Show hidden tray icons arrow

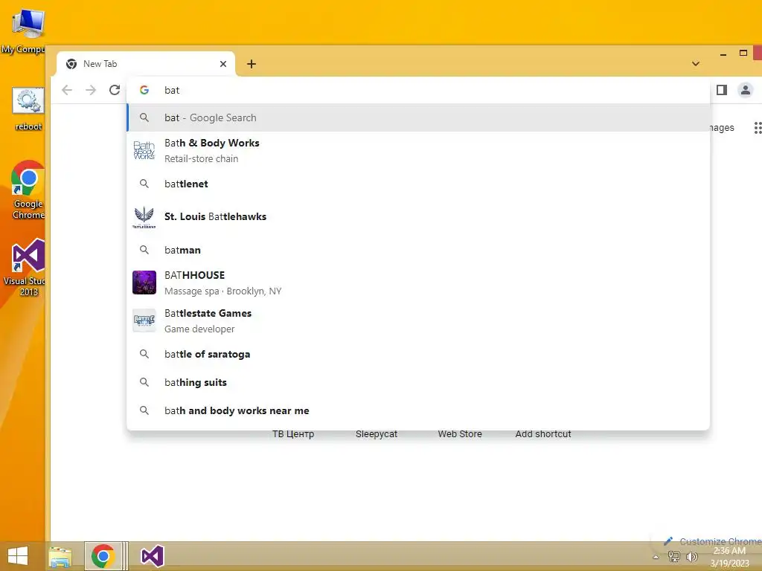656,557
